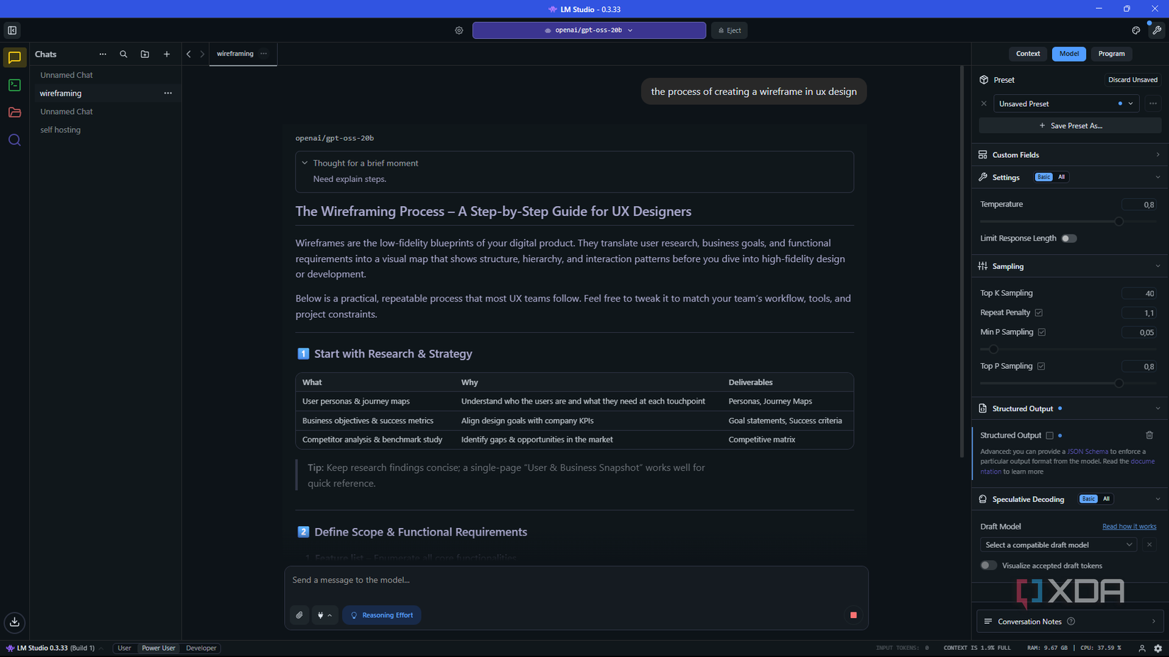Remove the current preset with X
This screenshot has height=657, width=1169.
983,104
